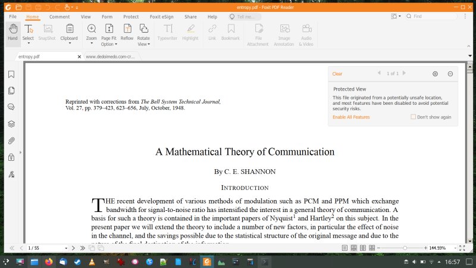Select the Hand tool

pyautogui.click(x=12, y=32)
